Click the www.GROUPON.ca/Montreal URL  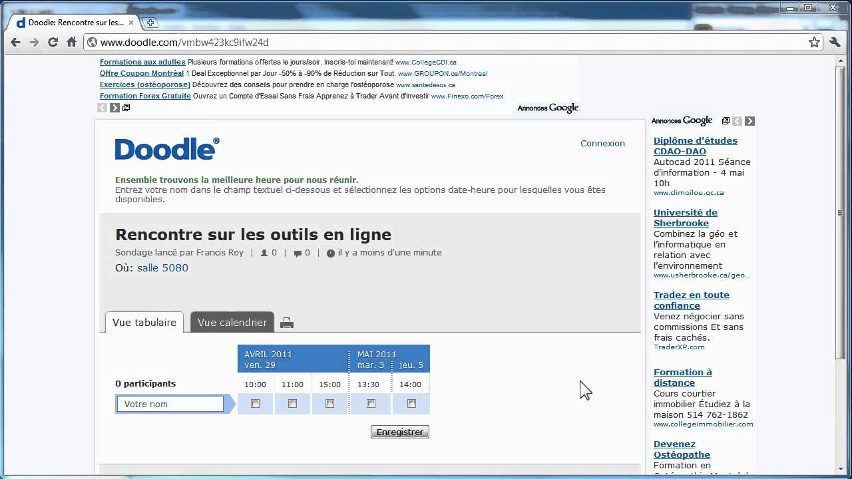click(x=442, y=74)
